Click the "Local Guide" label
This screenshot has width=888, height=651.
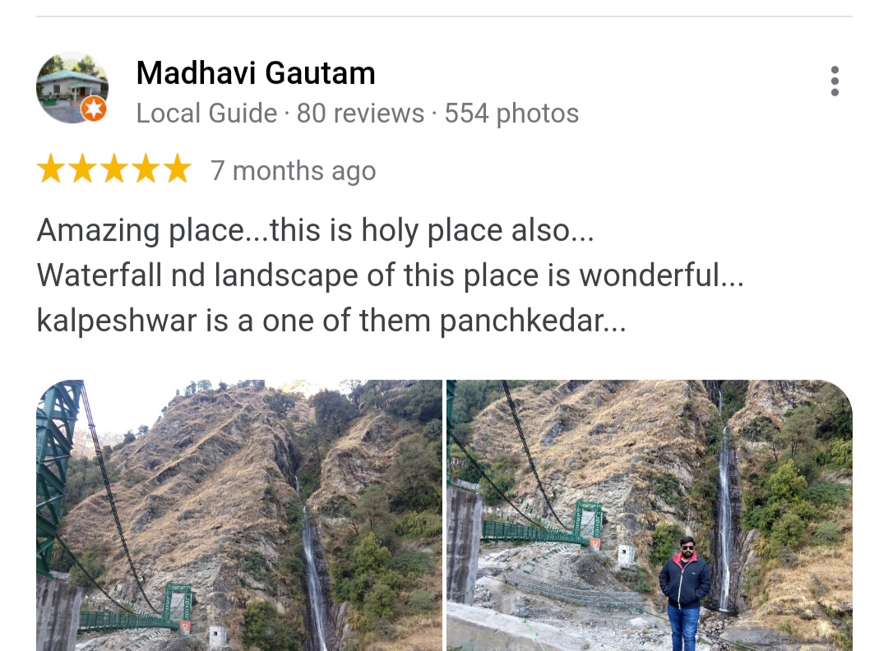coord(206,113)
